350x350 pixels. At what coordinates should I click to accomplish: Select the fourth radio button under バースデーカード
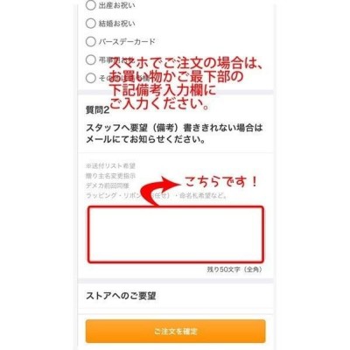point(91,59)
